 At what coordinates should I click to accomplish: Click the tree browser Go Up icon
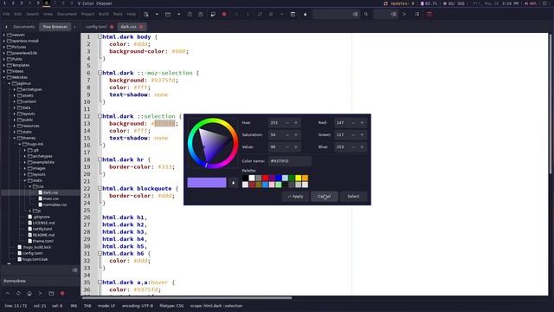[x=8, y=293]
